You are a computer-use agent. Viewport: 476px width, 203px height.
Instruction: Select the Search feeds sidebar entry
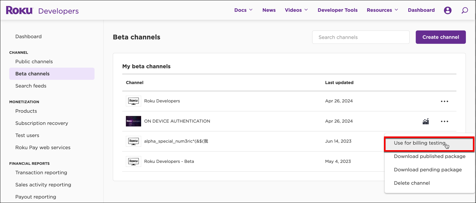[x=31, y=86]
